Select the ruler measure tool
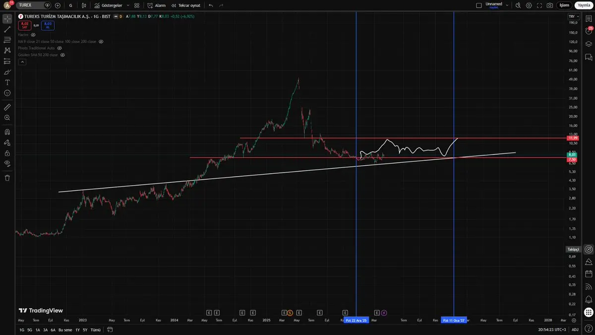Image resolution: width=595 pixels, height=335 pixels. (7, 107)
